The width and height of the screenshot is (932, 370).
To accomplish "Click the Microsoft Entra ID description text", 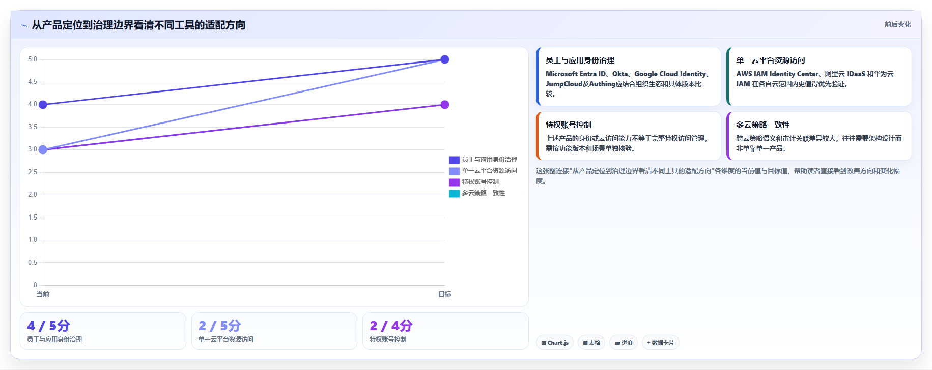I will [x=628, y=84].
